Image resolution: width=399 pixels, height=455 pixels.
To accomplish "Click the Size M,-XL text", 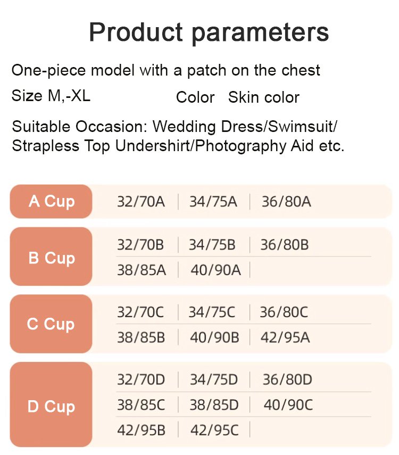I will [x=51, y=96].
